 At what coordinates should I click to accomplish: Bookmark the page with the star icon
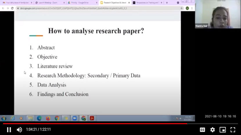point(181,8)
